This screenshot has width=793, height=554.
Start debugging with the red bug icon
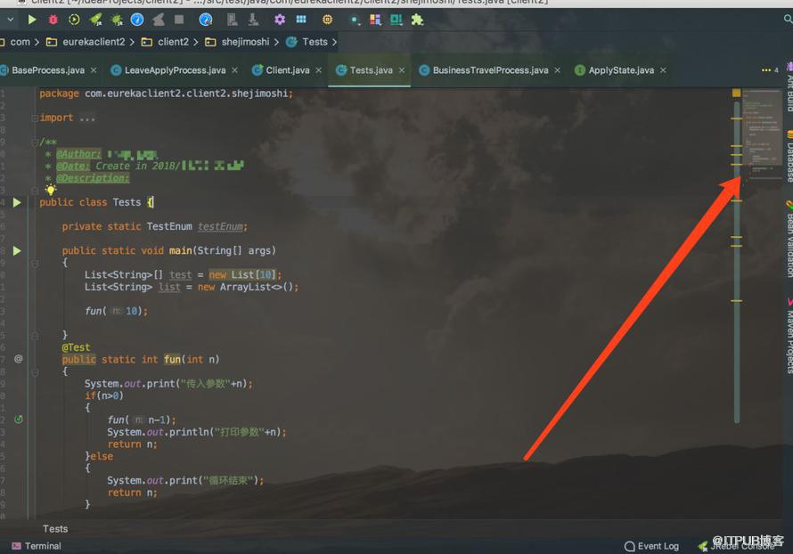click(53, 20)
